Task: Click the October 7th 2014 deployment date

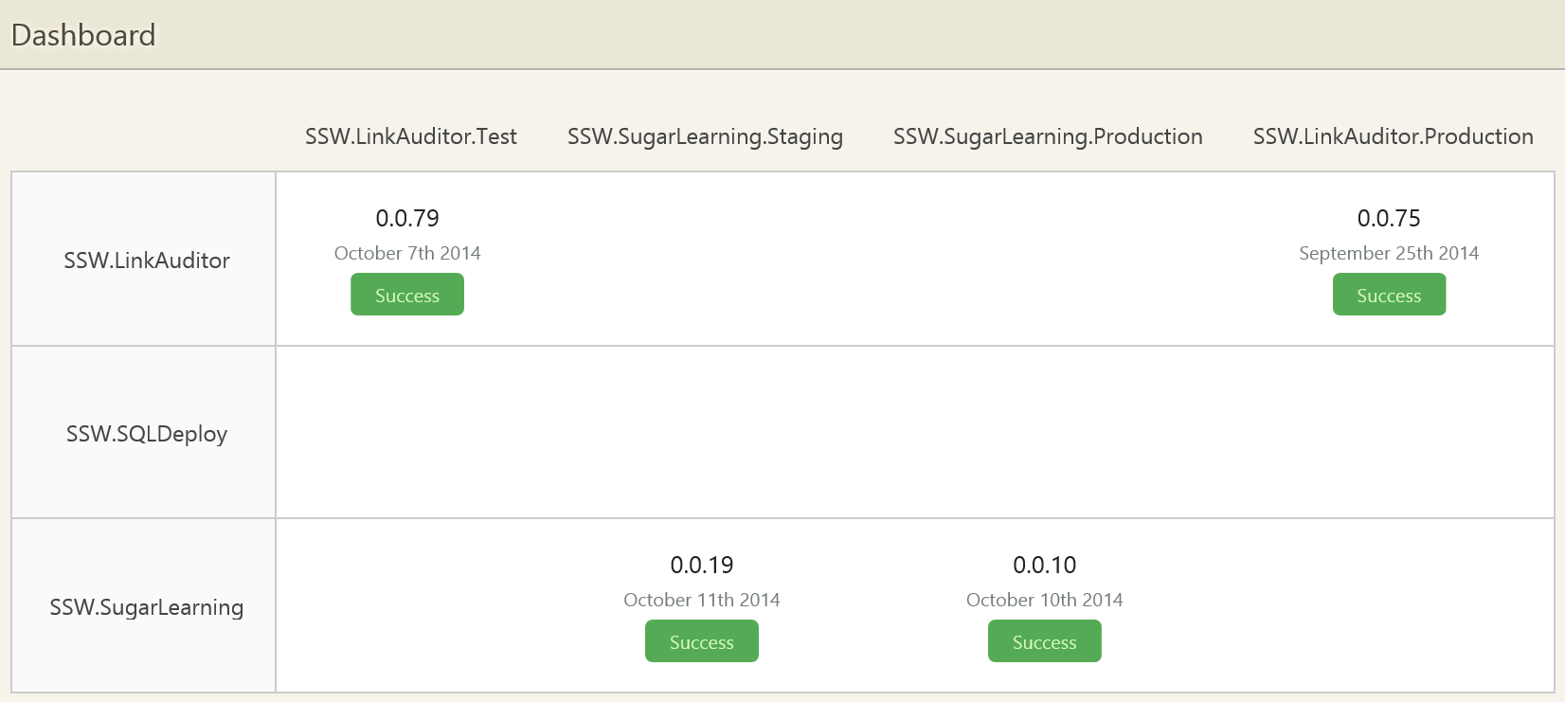Action: pos(407,253)
